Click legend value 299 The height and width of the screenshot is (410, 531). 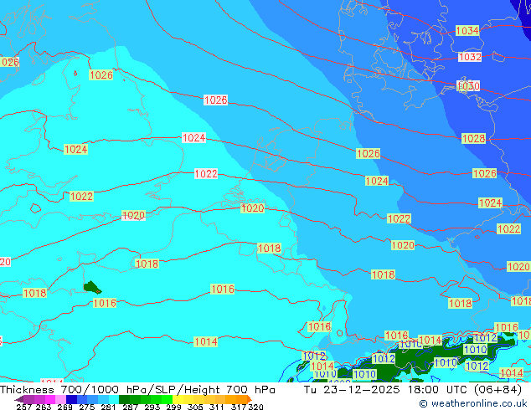click(173, 407)
